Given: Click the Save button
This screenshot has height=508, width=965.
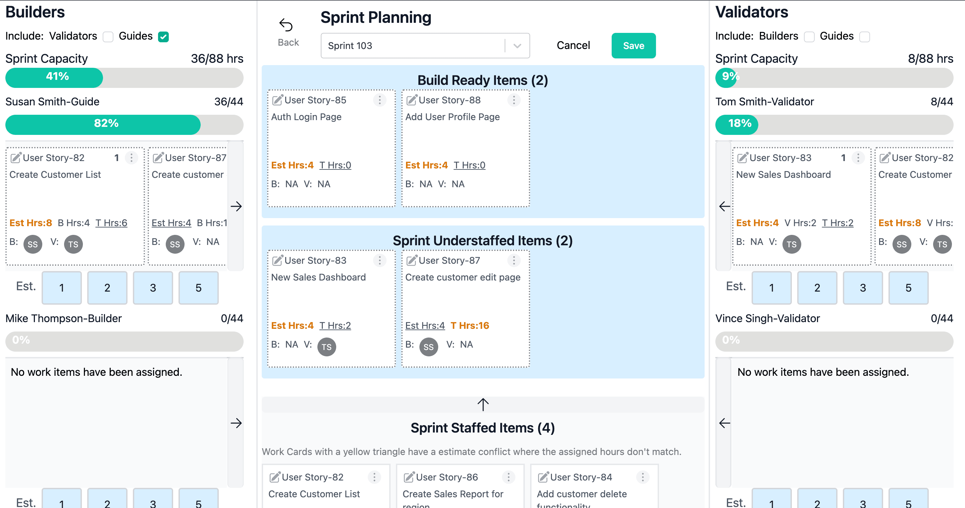Looking at the screenshot, I should (633, 45).
